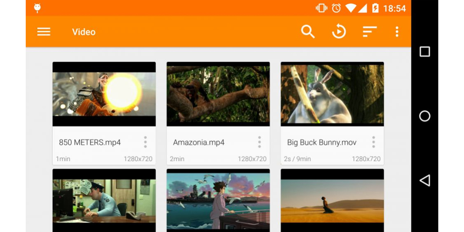Click the 1280x720 resolution of Amazonia

click(252, 159)
